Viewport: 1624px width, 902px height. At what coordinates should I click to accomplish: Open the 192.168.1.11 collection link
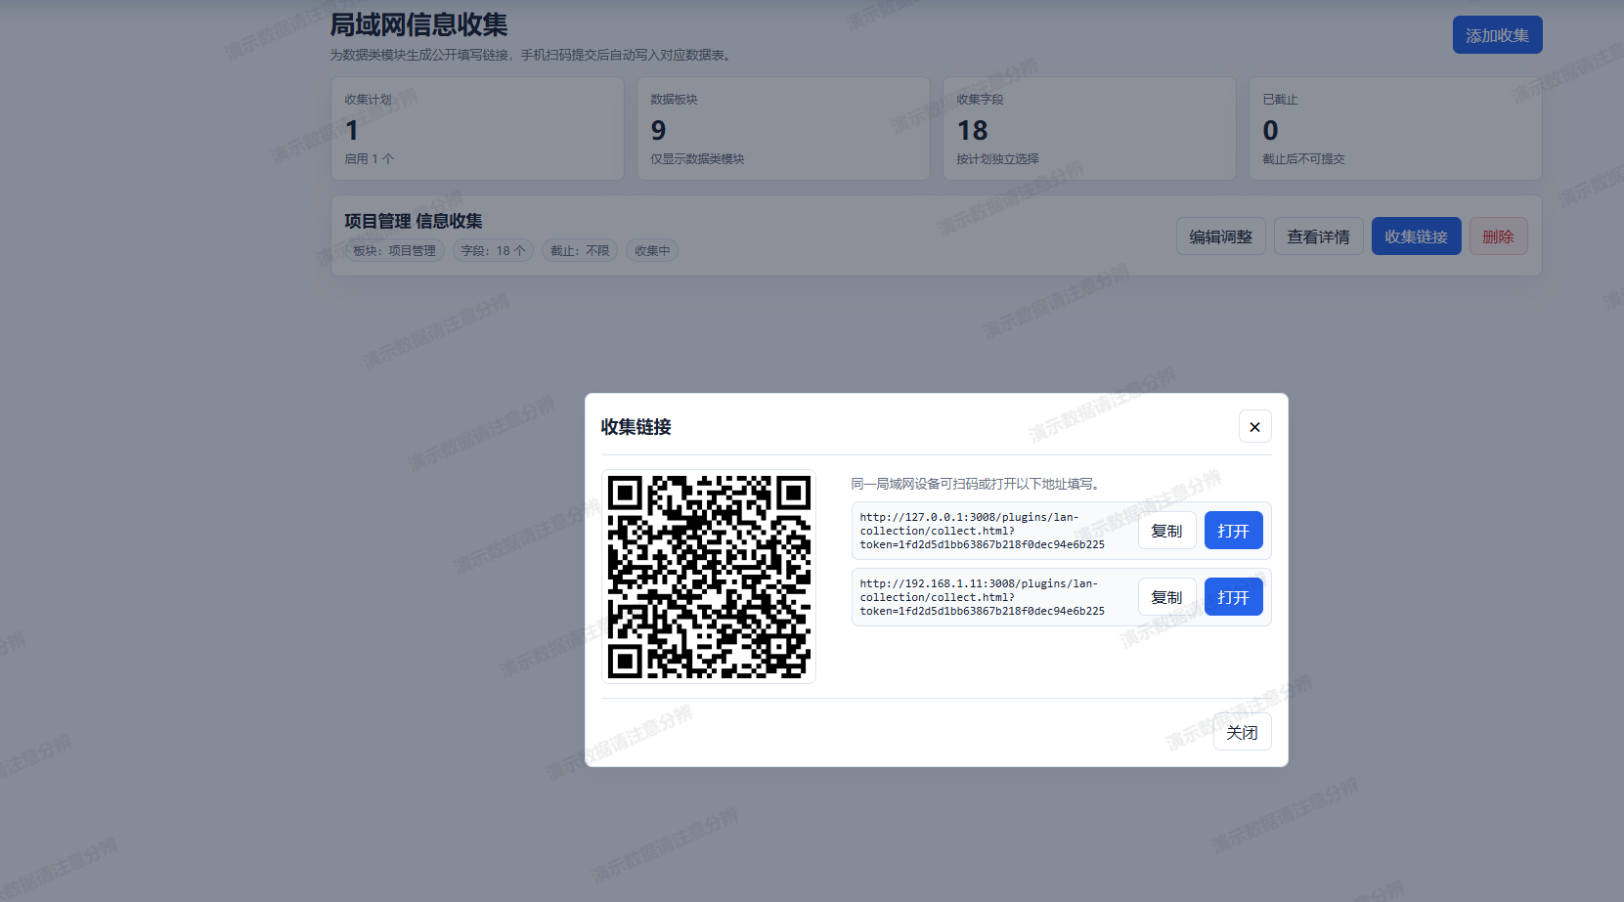(1233, 597)
